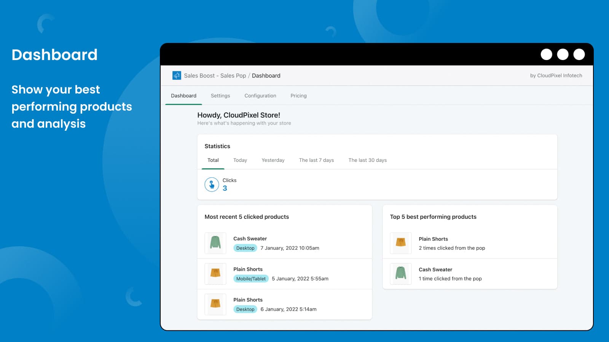Click the Plain Shorts thumbnail dated 6 January

point(215,304)
